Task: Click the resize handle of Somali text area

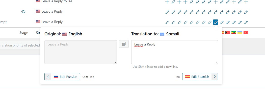Action: click(217, 63)
